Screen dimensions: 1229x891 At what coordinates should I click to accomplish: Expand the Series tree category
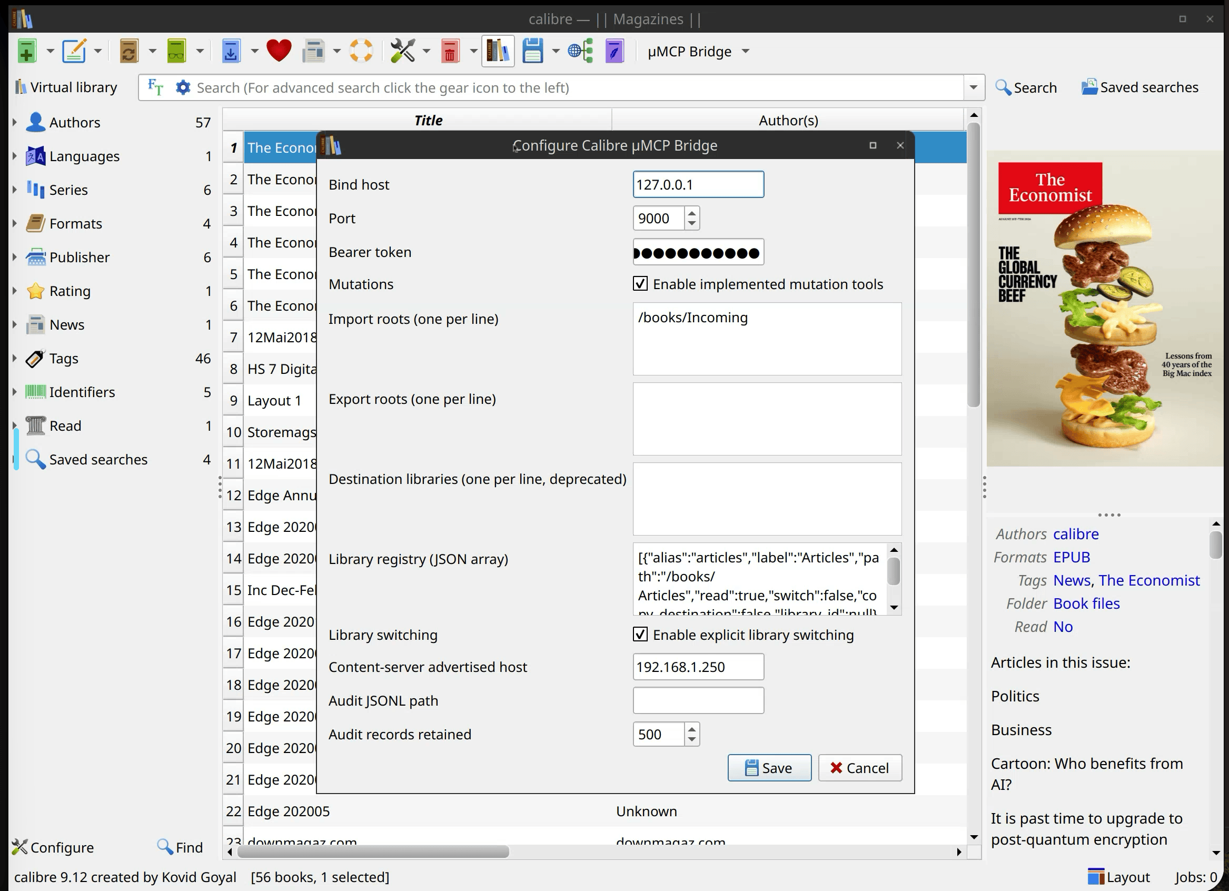click(15, 190)
